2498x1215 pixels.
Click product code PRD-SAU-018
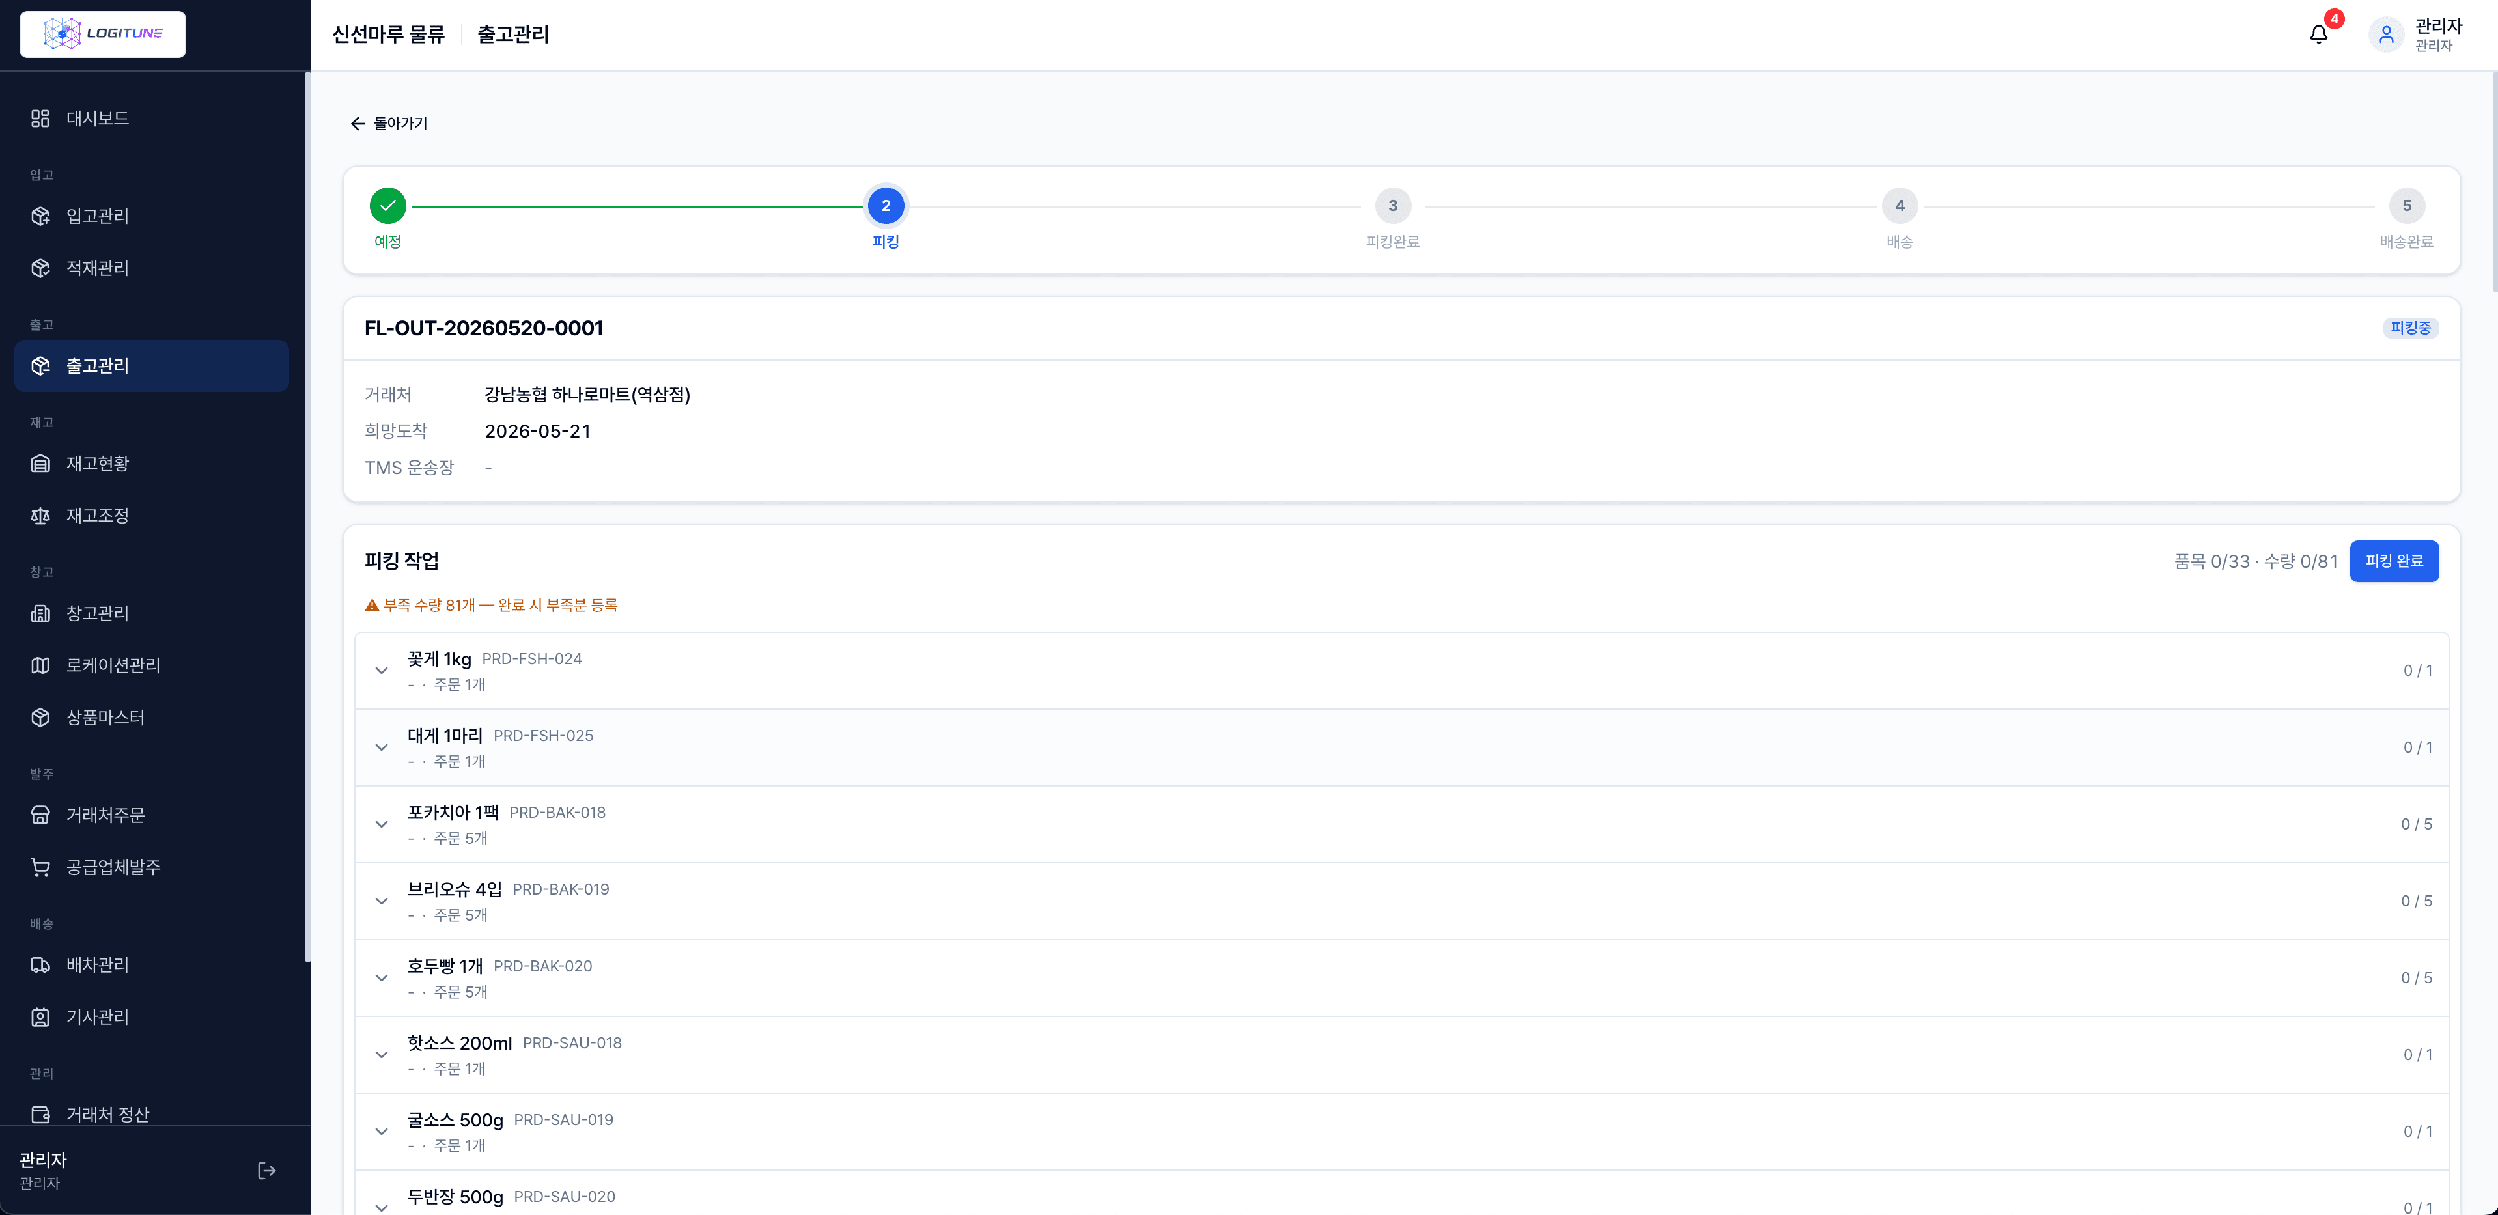coord(572,1043)
